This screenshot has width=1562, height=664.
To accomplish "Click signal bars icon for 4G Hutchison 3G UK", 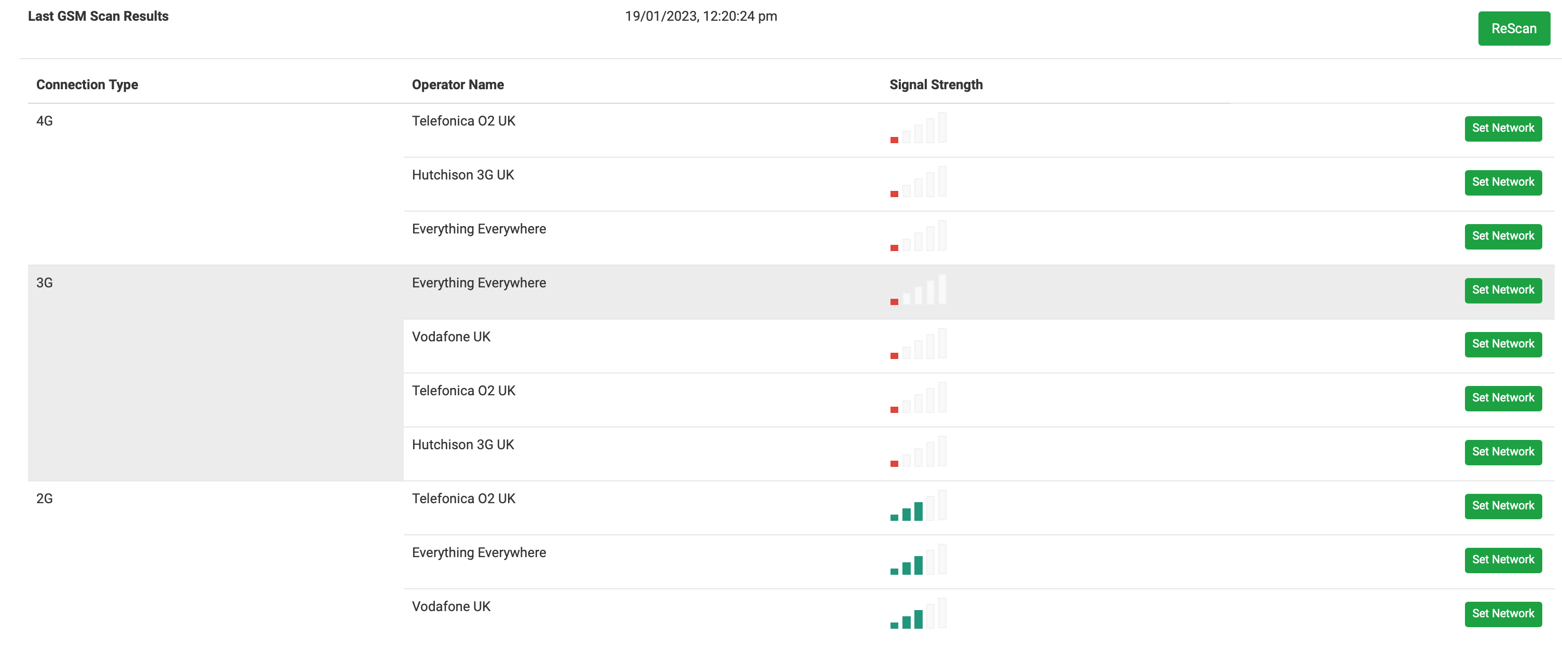I will (918, 182).
